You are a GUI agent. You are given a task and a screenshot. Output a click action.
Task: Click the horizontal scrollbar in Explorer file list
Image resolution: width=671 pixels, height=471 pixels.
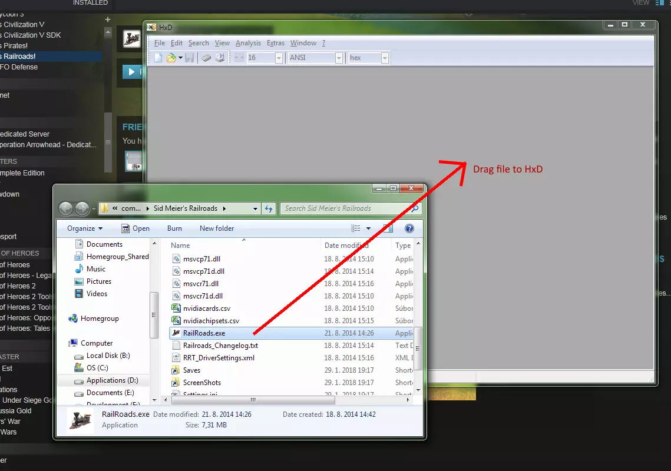coord(253,400)
